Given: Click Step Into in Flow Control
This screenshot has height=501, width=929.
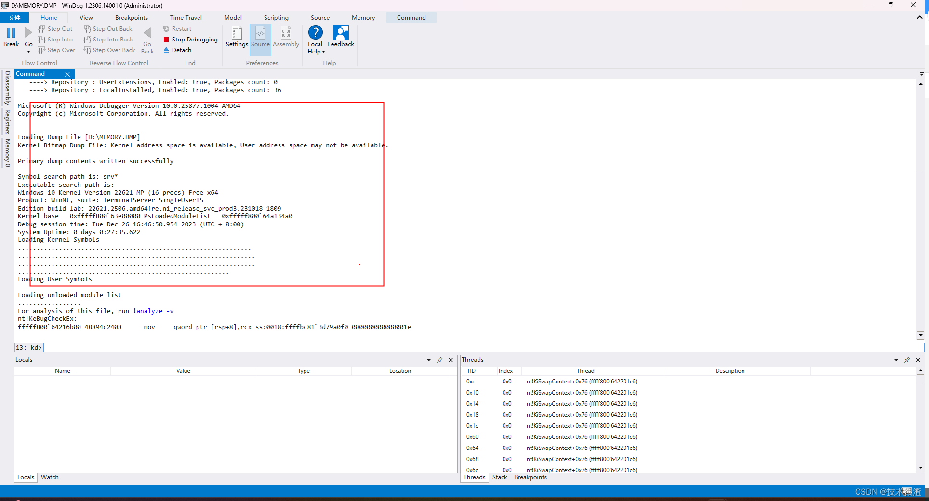Looking at the screenshot, I should pyautogui.click(x=55, y=40).
